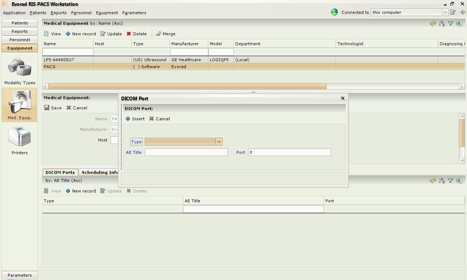Open filter for the DICOM Ports list

click(450, 180)
